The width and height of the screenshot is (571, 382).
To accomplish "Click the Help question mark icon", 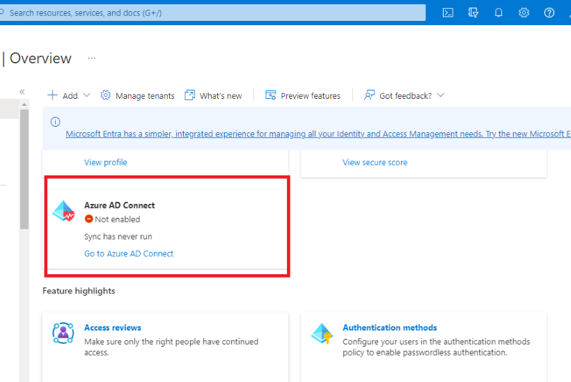I will [x=549, y=13].
